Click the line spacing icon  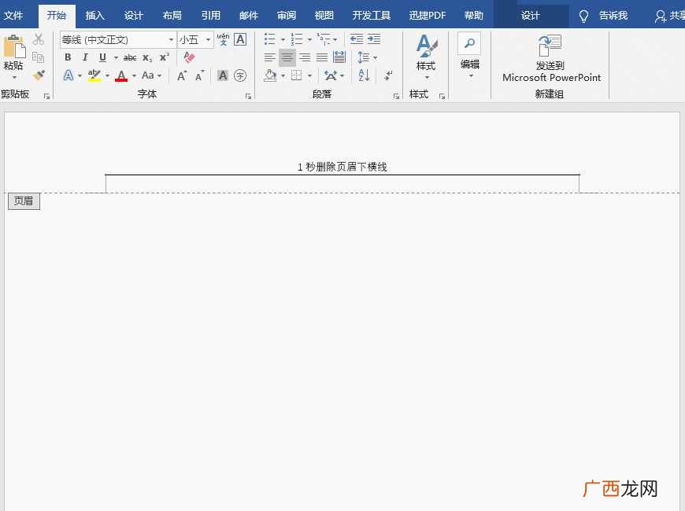[x=364, y=57]
